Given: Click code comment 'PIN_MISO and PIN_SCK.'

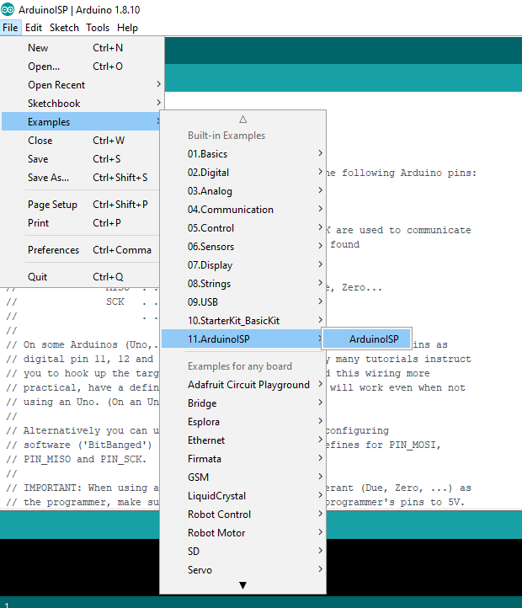Looking at the screenshot, I should coord(85,460).
